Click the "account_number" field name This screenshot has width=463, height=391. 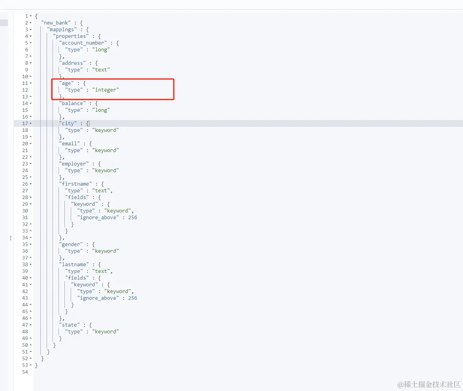point(83,43)
